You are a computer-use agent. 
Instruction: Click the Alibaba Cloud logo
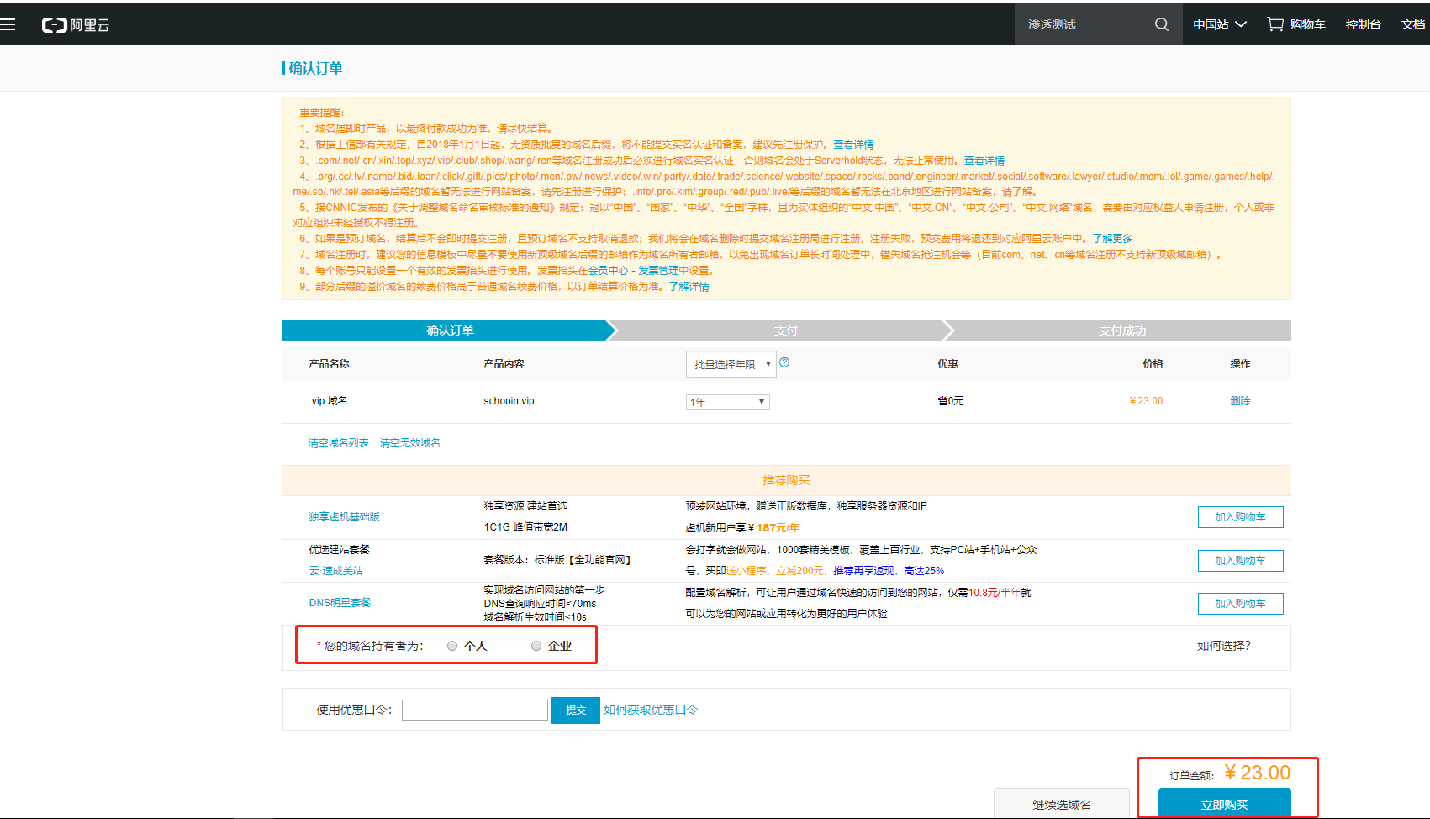click(x=76, y=25)
